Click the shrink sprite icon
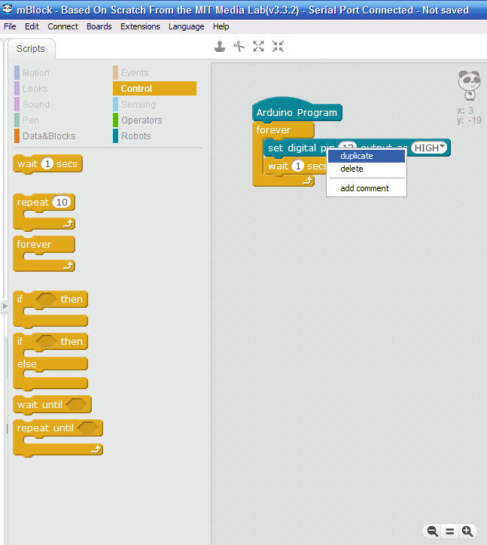 click(x=278, y=46)
